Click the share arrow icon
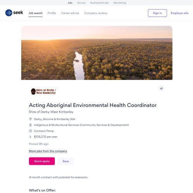 [161, 88]
